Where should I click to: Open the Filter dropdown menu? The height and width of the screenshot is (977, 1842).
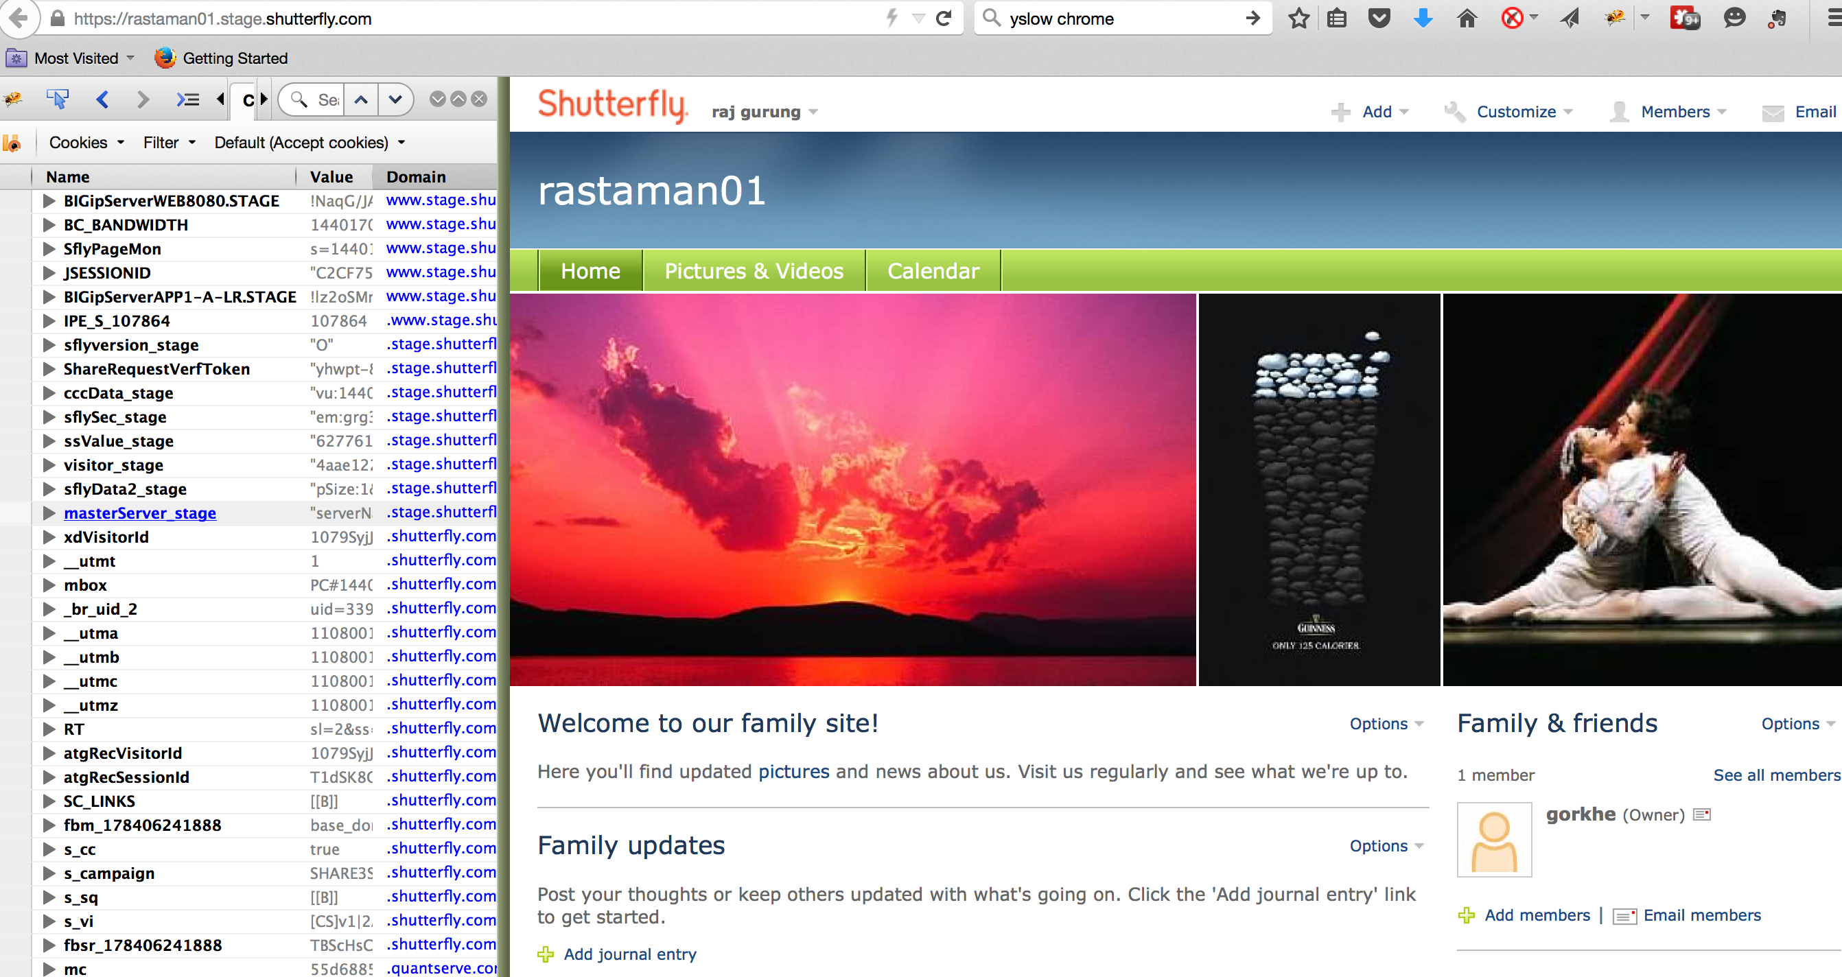(x=170, y=142)
